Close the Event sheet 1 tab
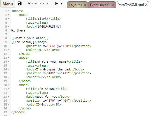Screen dimensions: 151x116 pyautogui.click(x=113, y=5)
